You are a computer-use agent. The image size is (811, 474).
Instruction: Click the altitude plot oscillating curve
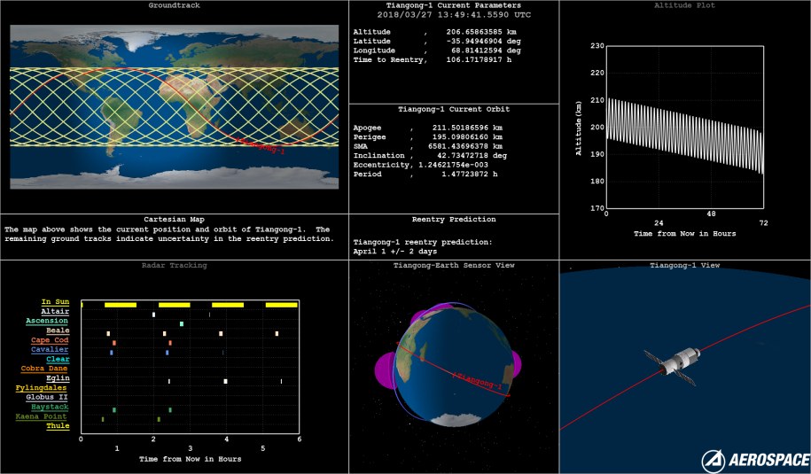[682, 133]
